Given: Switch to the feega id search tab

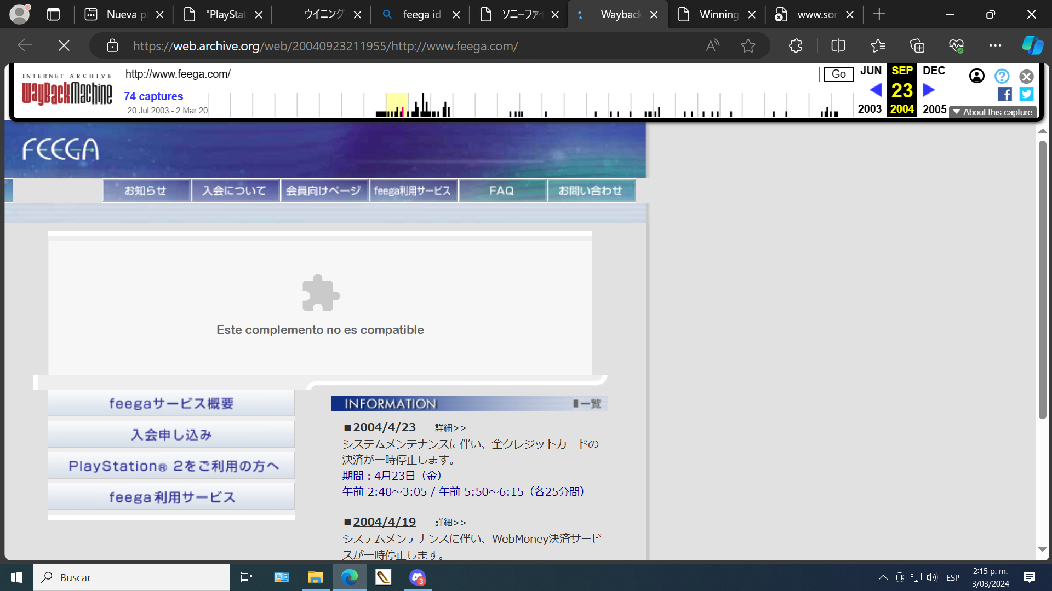Looking at the screenshot, I should 420,15.
